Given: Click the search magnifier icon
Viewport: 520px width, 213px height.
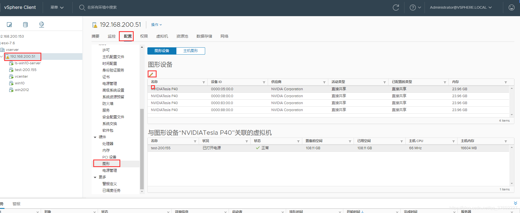Looking at the screenshot, I should (x=82, y=8).
